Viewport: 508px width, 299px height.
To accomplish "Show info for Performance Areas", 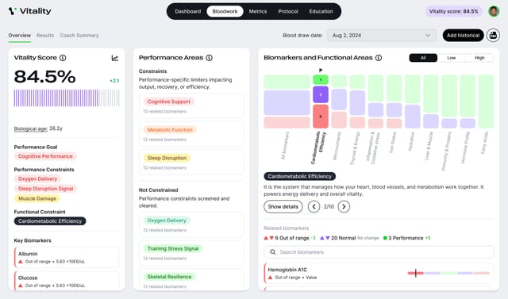I will [210, 58].
